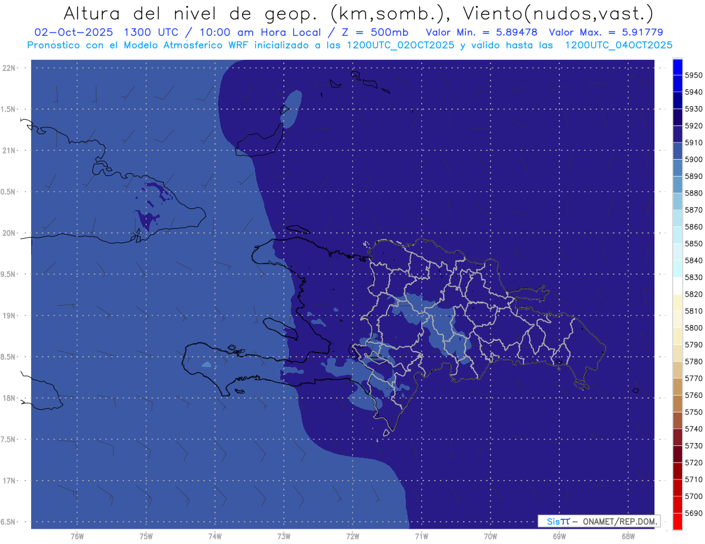Screen dimensions: 705x544
Task: Select the color swatch between 5890 and 5900
Action: [677, 168]
